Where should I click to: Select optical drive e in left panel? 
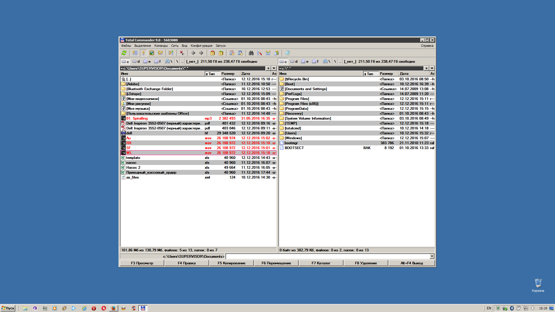[147, 62]
